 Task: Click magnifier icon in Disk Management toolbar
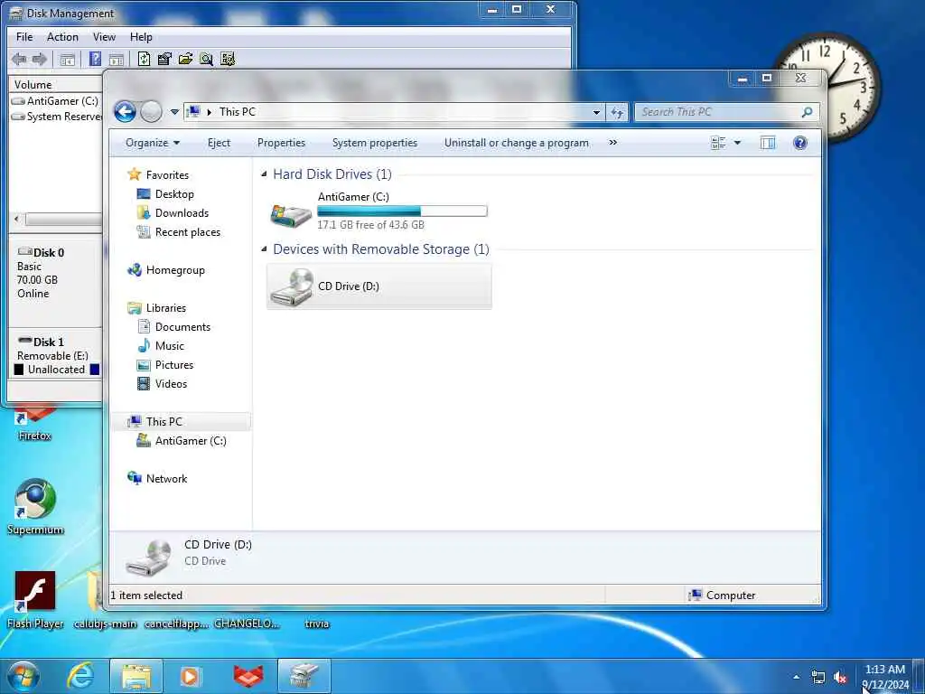tap(206, 59)
